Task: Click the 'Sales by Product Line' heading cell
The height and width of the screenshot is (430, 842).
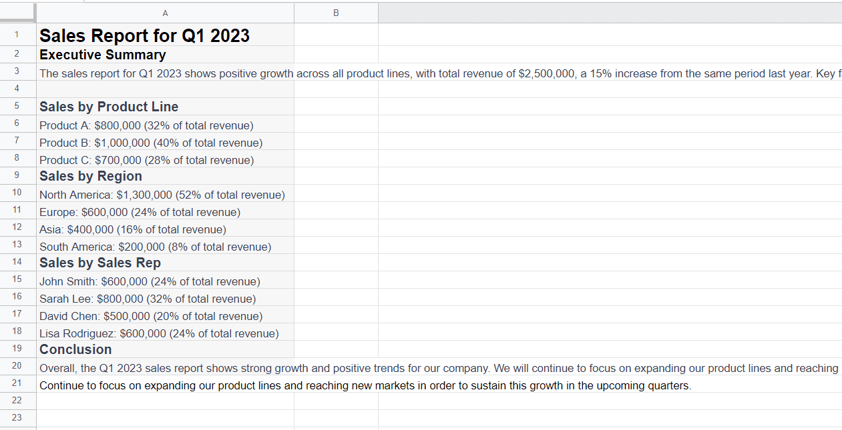Action: click(x=108, y=106)
